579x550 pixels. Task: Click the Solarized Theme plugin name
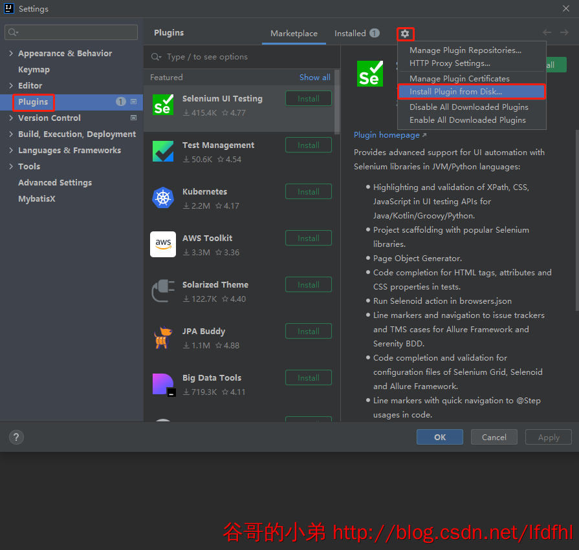215,285
